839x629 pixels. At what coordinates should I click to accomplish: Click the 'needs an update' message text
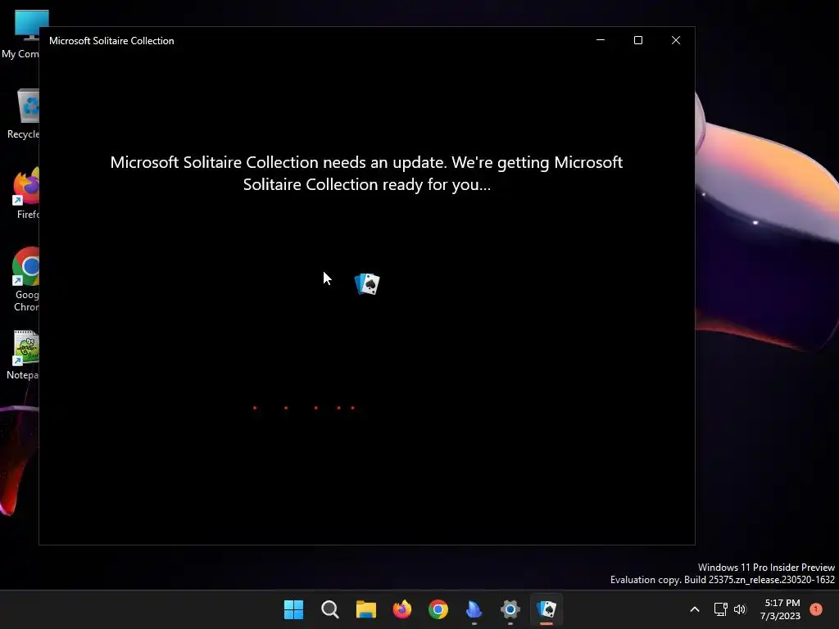click(366, 174)
